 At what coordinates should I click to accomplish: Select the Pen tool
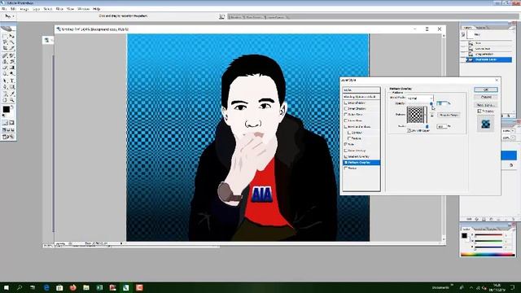click(5, 87)
